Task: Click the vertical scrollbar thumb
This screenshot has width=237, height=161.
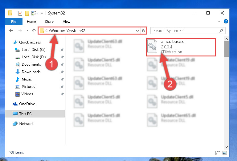Action: [x=227, y=49]
